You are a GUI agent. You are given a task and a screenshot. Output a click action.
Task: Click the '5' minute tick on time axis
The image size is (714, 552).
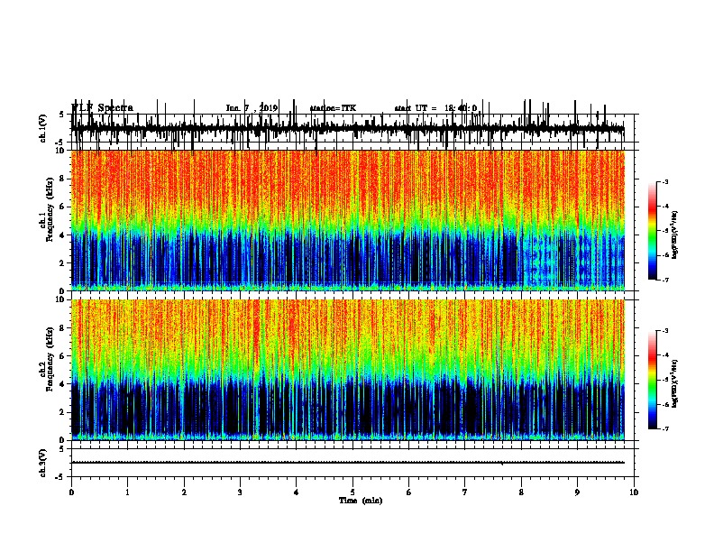tap(352, 492)
